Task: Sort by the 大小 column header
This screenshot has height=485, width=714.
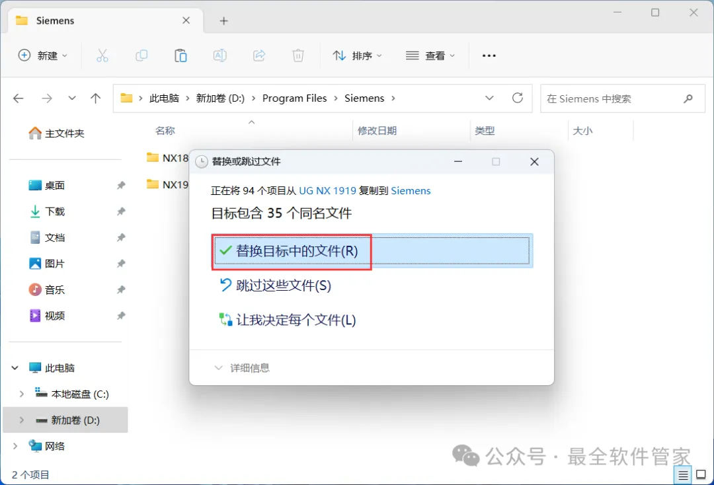Action: [x=582, y=131]
